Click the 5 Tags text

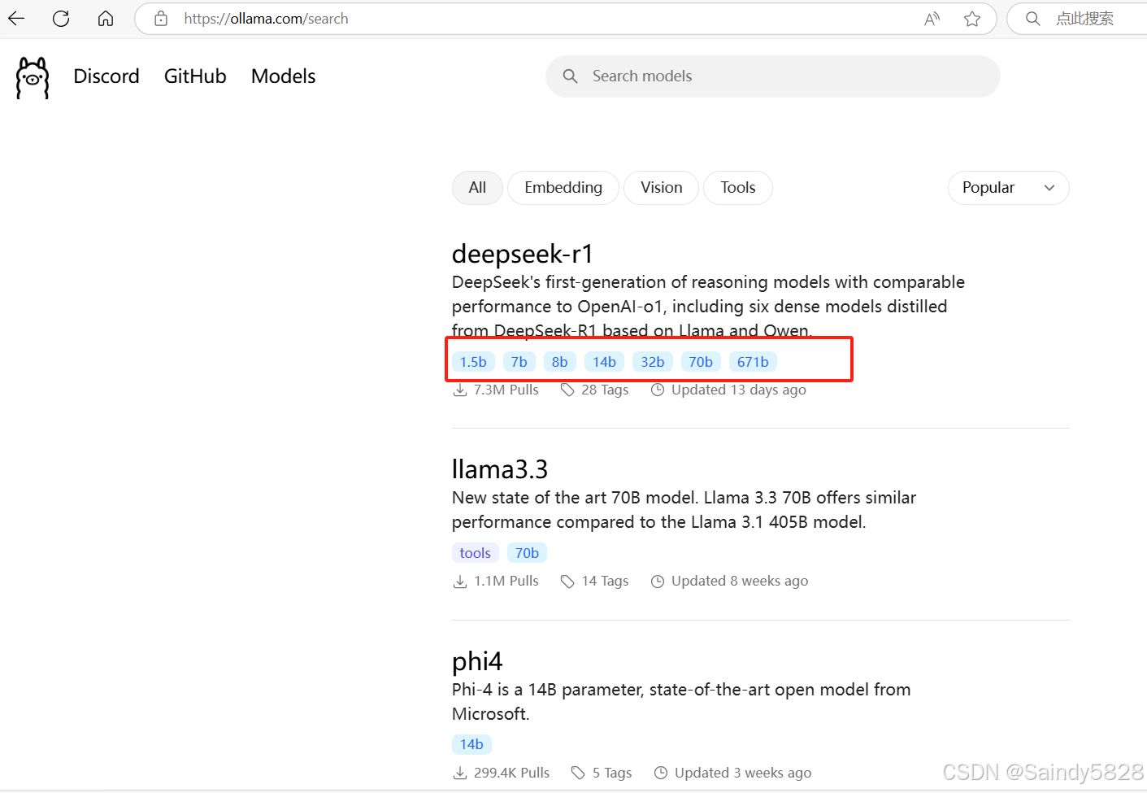tap(612, 773)
